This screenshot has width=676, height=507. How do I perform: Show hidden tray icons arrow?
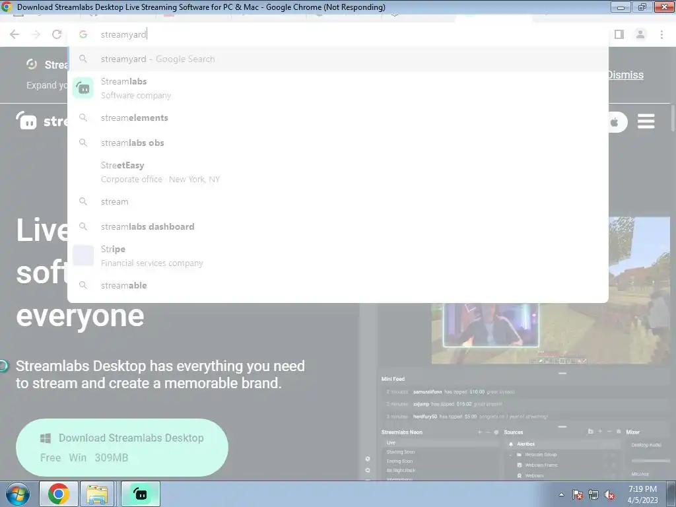click(x=561, y=494)
